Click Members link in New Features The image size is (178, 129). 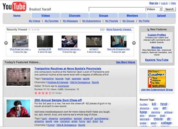157,47
